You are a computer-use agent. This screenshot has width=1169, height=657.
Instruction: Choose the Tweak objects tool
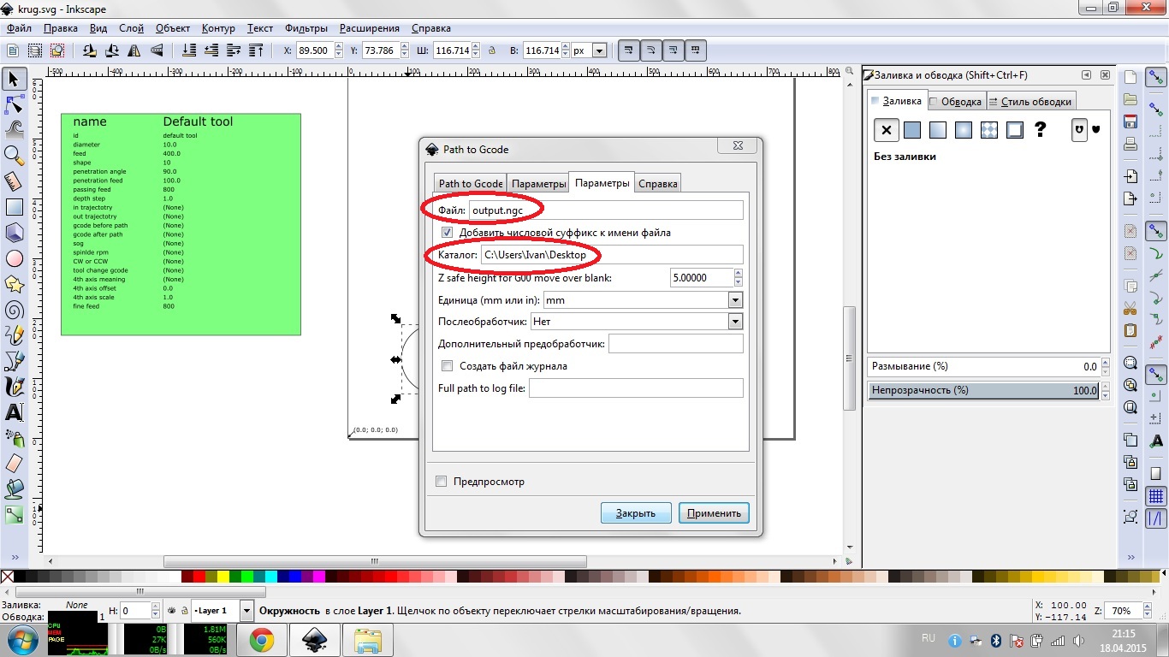14,129
